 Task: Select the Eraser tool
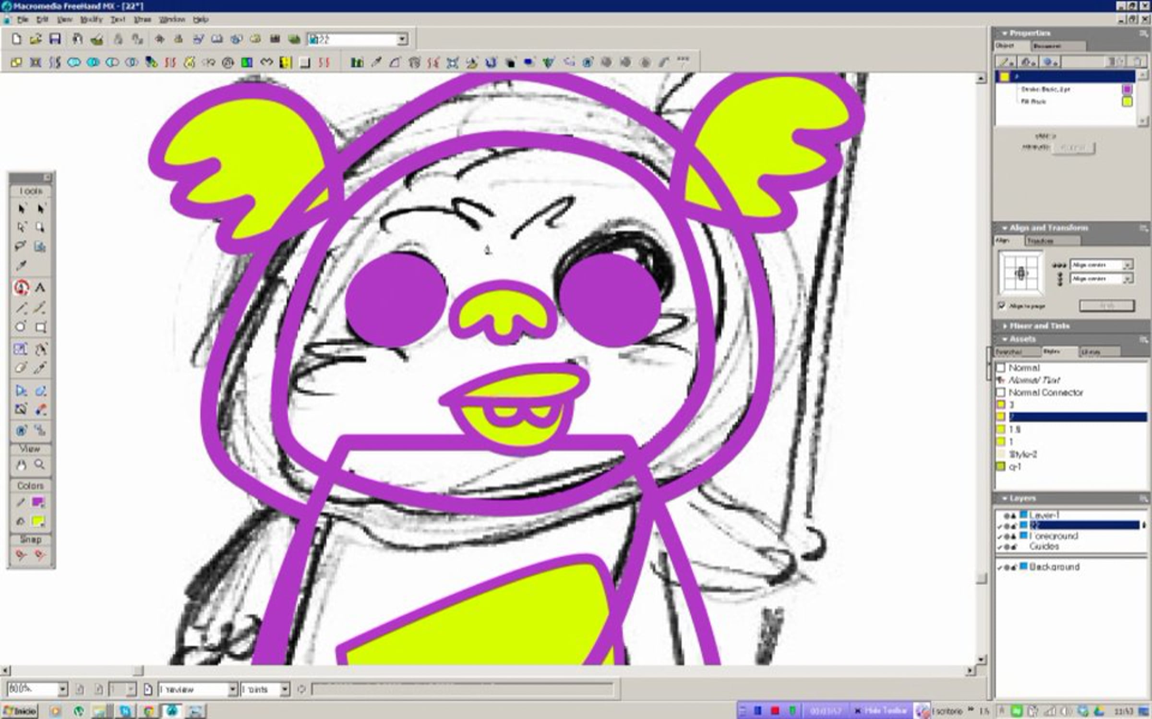pos(21,368)
